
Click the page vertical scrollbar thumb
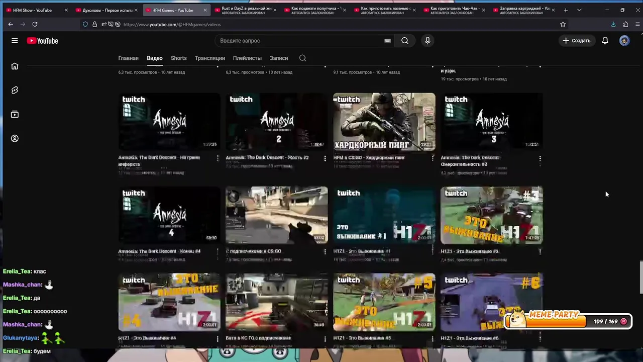click(640, 277)
